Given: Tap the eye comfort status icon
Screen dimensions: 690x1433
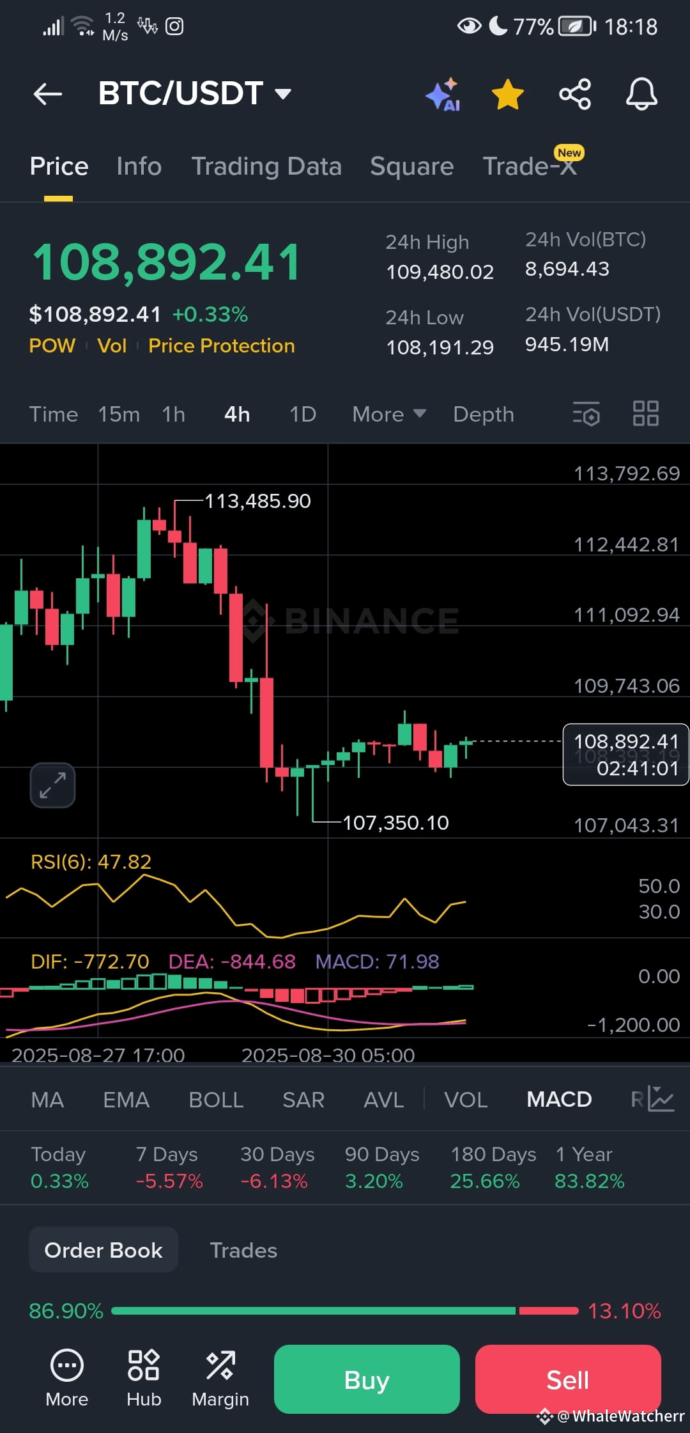Looking at the screenshot, I should (x=470, y=26).
